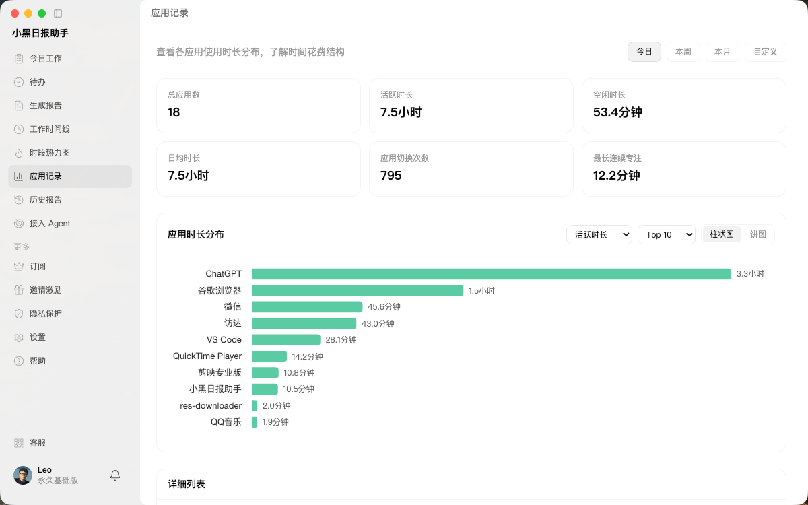
Task: Click the QuickTime Player label
Action: 207,356
